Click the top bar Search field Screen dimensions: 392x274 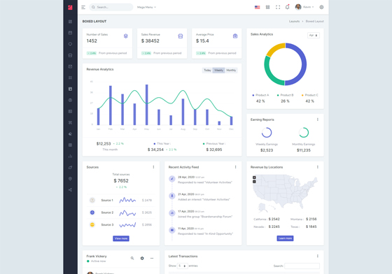tap(111, 7)
